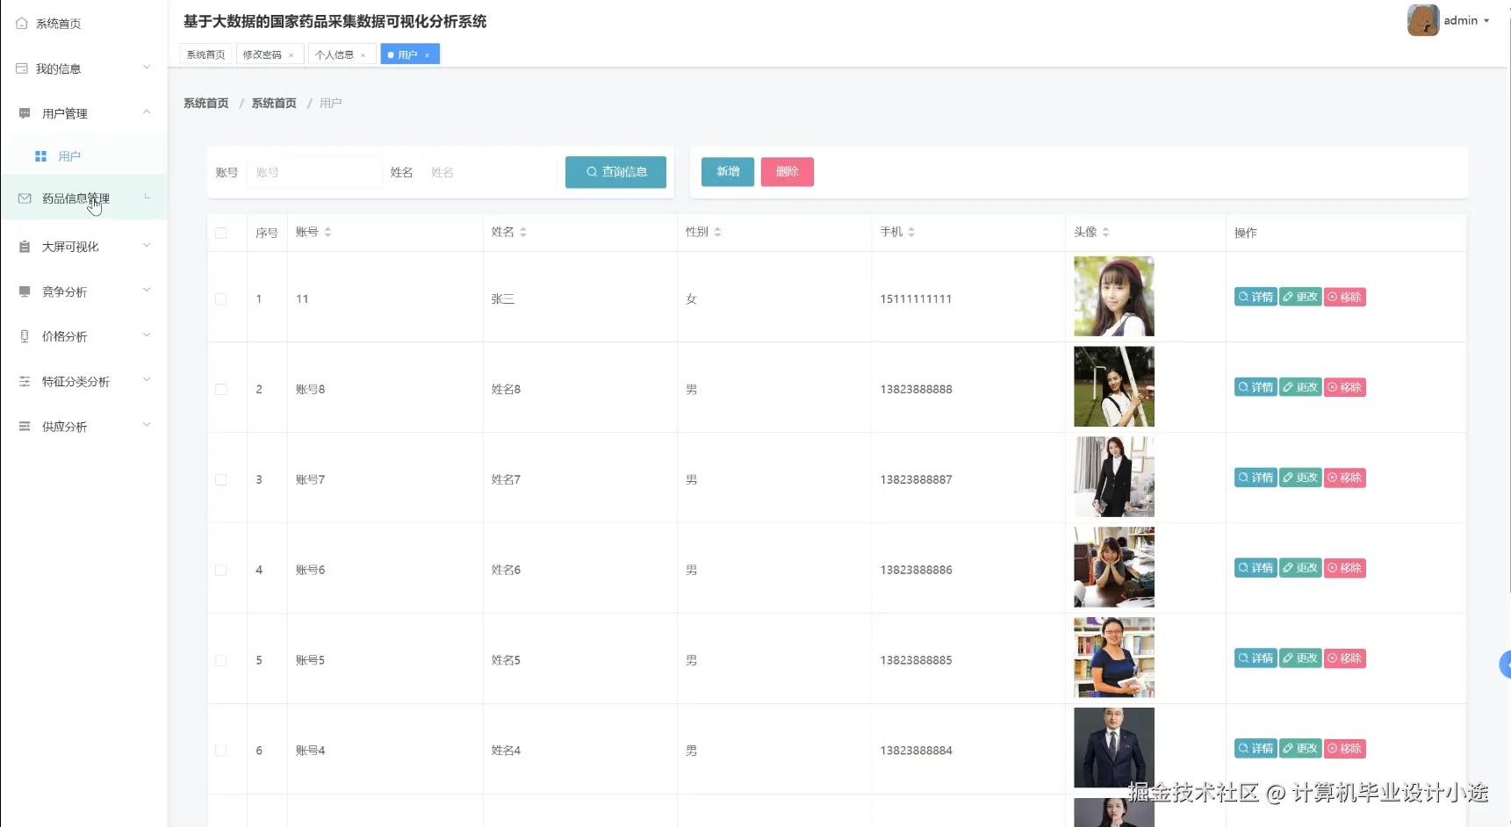Screen dimensions: 1511x827
Task: Close the active 用户 tab
Action: pyautogui.click(x=428, y=55)
